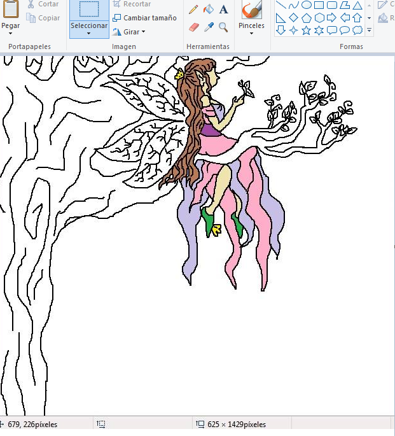395x436 pixels.
Task: Choose the straight line shape
Action: click(x=281, y=4)
